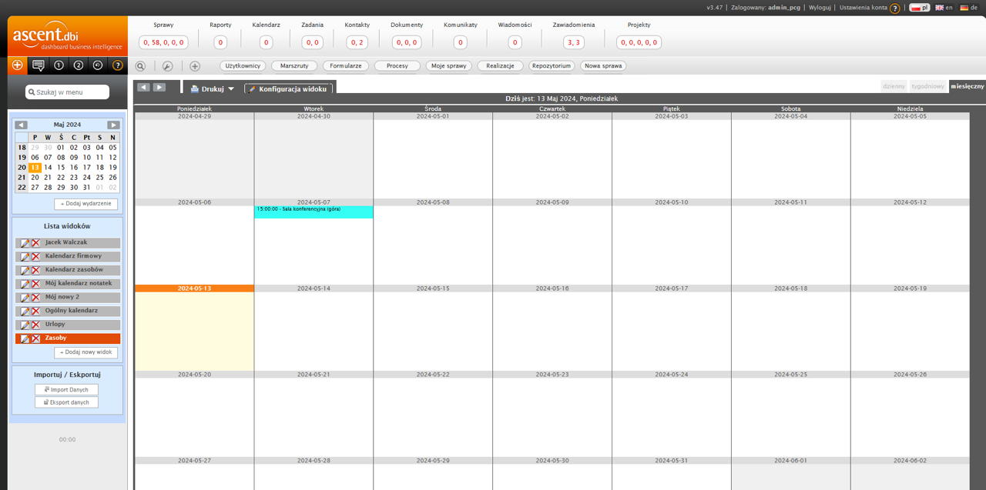
Task: Click the Eksport danych button
Action: tap(66, 402)
